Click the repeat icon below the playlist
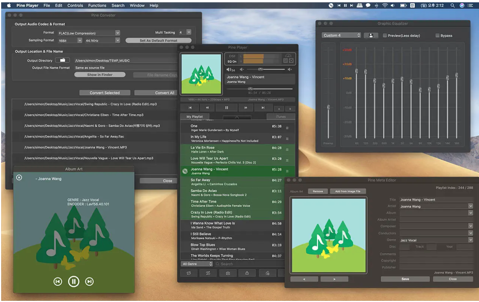 189,273
